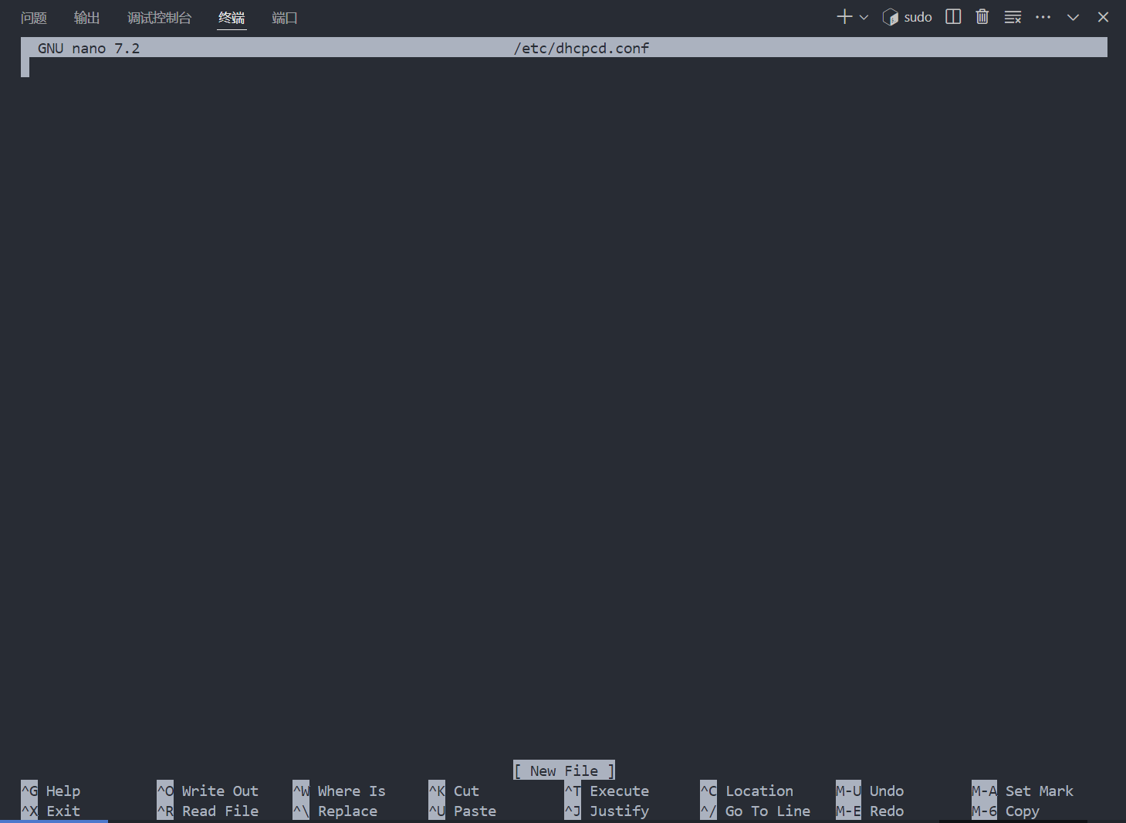Open the more actions ellipsis menu
Screen dimensions: 1126x823
coord(1043,17)
